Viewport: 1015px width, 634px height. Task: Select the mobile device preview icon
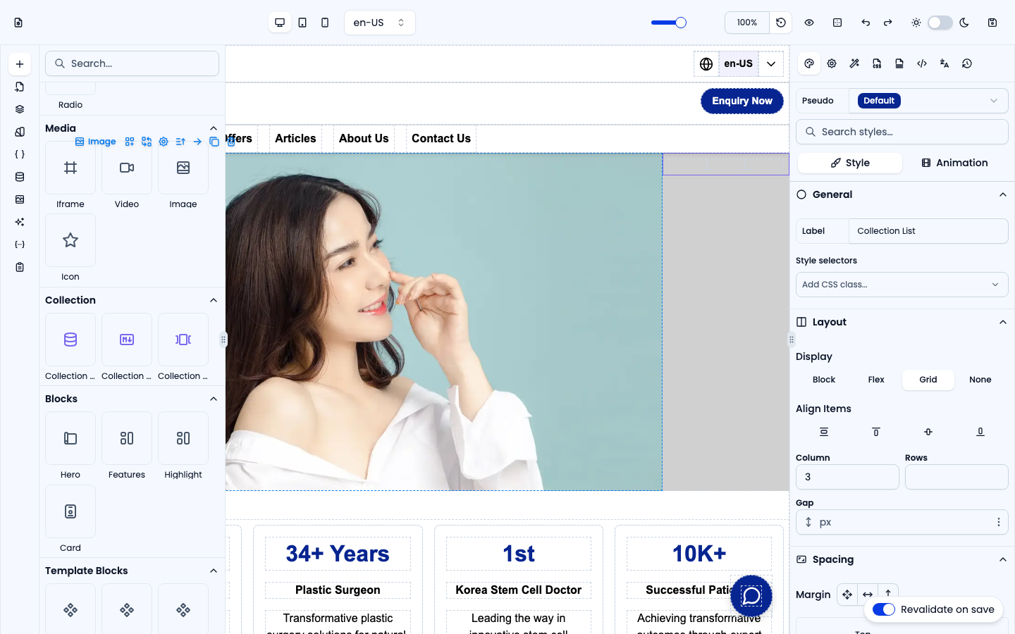325,23
